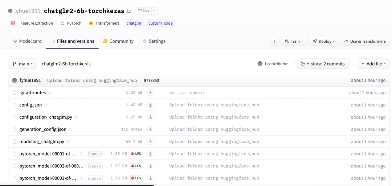This screenshot has height=186, width=392.
Task: Expand the Deploy dropdown
Action: point(323,41)
